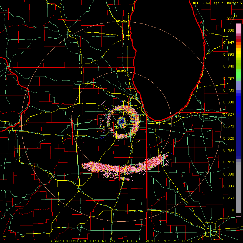Screen dimensions: 243x243
Task: Click the 0.253 scale value
Action: [229, 198]
